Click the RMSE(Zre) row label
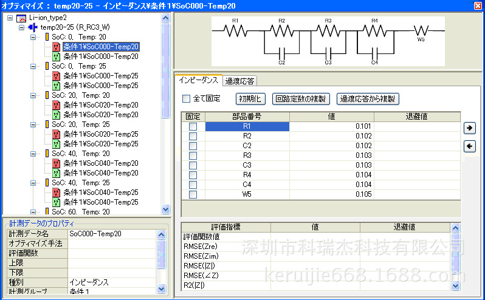This screenshot has height=300, width=485. coord(201,247)
